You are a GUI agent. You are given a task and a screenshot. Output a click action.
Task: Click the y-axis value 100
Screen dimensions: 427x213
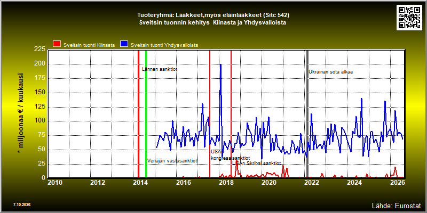[39, 121]
